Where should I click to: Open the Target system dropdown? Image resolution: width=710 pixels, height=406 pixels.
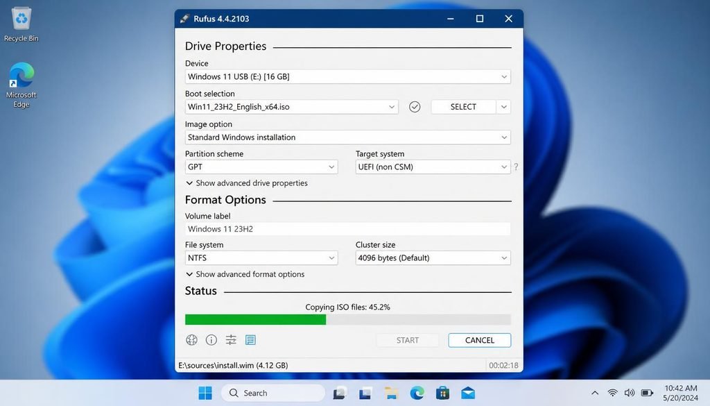433,167
